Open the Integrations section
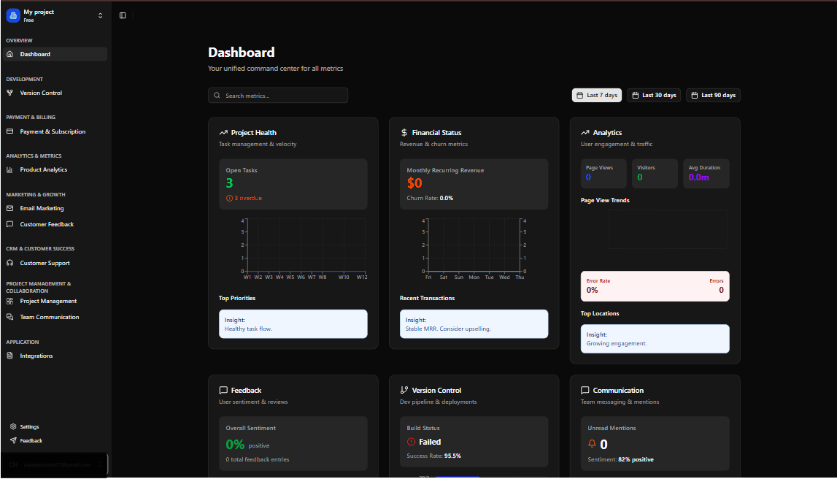 click(37, 356)
